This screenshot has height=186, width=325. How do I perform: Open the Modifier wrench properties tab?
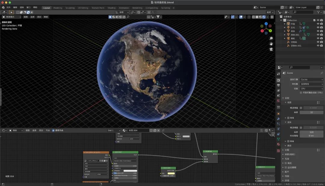[278, 119]
